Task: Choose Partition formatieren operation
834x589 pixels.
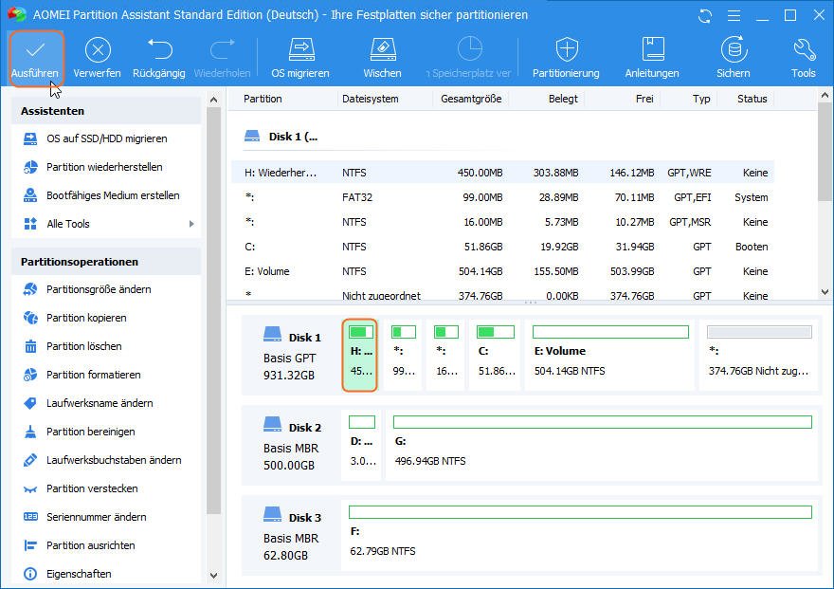Action: [106, 375]
